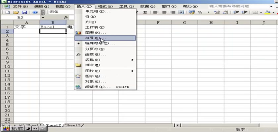This screenshot has height=132, width=278.
Task: Apply currency style formatting
Action: point(192,12)
